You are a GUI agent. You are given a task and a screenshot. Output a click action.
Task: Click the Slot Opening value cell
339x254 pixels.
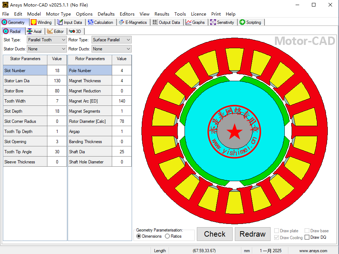pos(57,142)
